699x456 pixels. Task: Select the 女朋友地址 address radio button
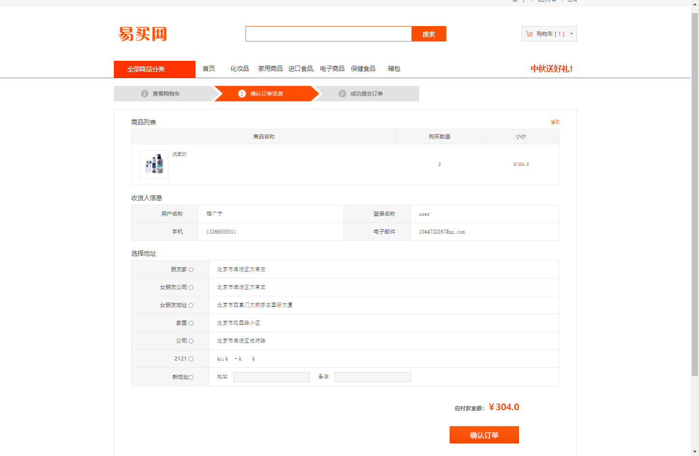tap(192, 305)
